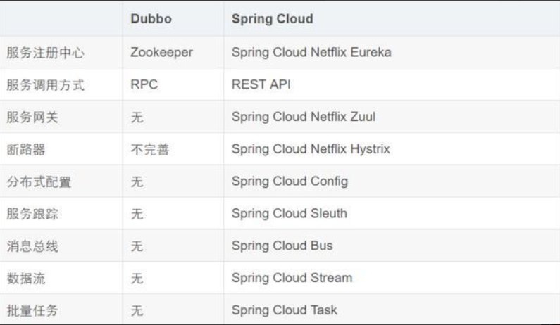Click the Spring Cloud Netflix Zuul cell
This screenshot has height=325, width=560.
pos(303,117)
